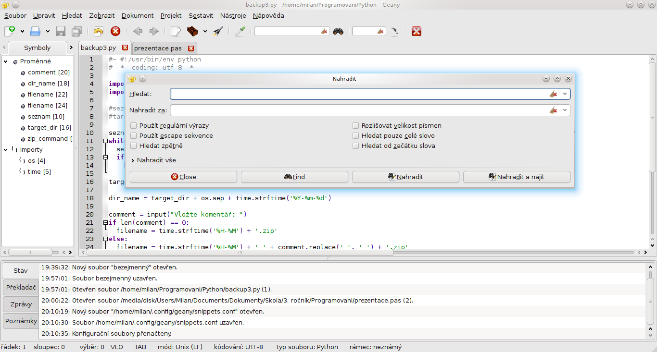Open the Zprávy messages tab
The width and height of the screenshot is (657, 352).
point(21,304)
